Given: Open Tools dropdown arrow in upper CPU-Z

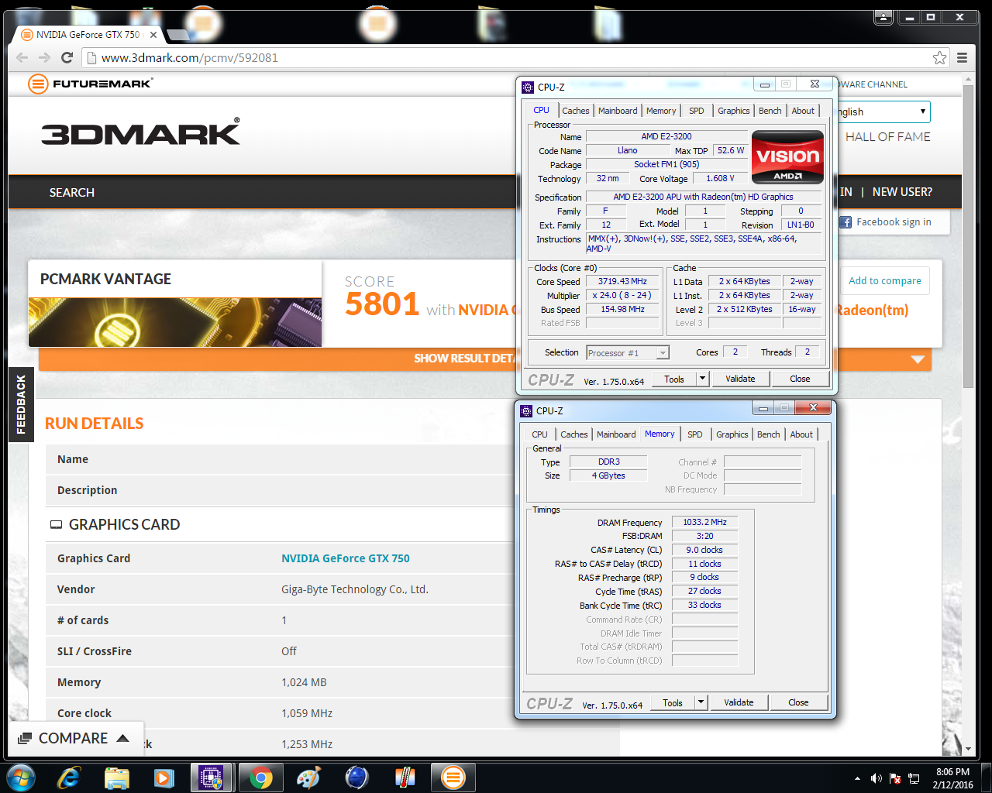Looking at the screenshot, I should pos(702,379).
